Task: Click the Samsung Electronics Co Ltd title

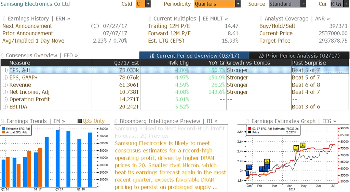Action: coord(35,4)
